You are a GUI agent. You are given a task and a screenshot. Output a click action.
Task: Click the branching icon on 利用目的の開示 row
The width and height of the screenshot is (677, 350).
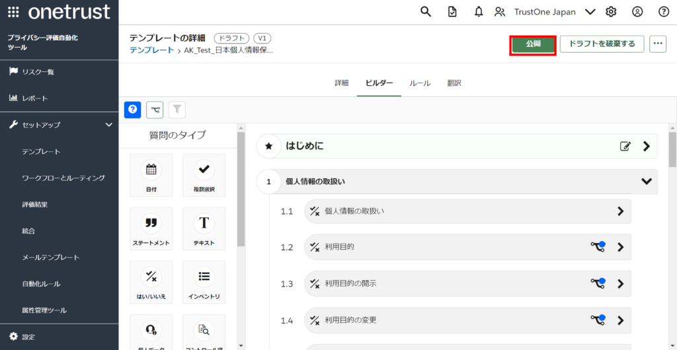pos(598,283)
